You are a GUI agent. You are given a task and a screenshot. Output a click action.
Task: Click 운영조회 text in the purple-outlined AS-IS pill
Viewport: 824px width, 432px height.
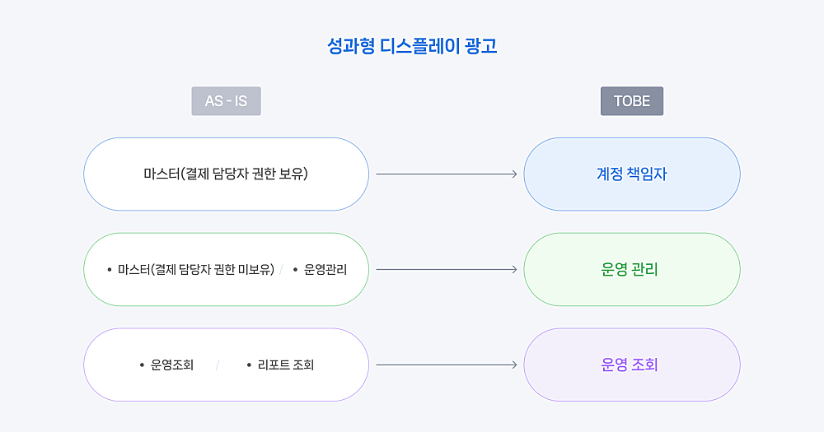(x=172, y=365)
